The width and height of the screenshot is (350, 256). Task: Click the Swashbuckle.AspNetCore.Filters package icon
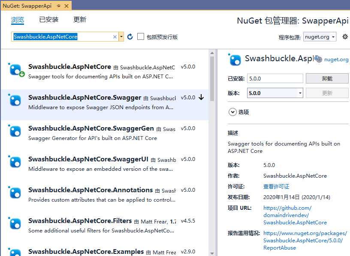pyautogui.click(x=15, y=223)
